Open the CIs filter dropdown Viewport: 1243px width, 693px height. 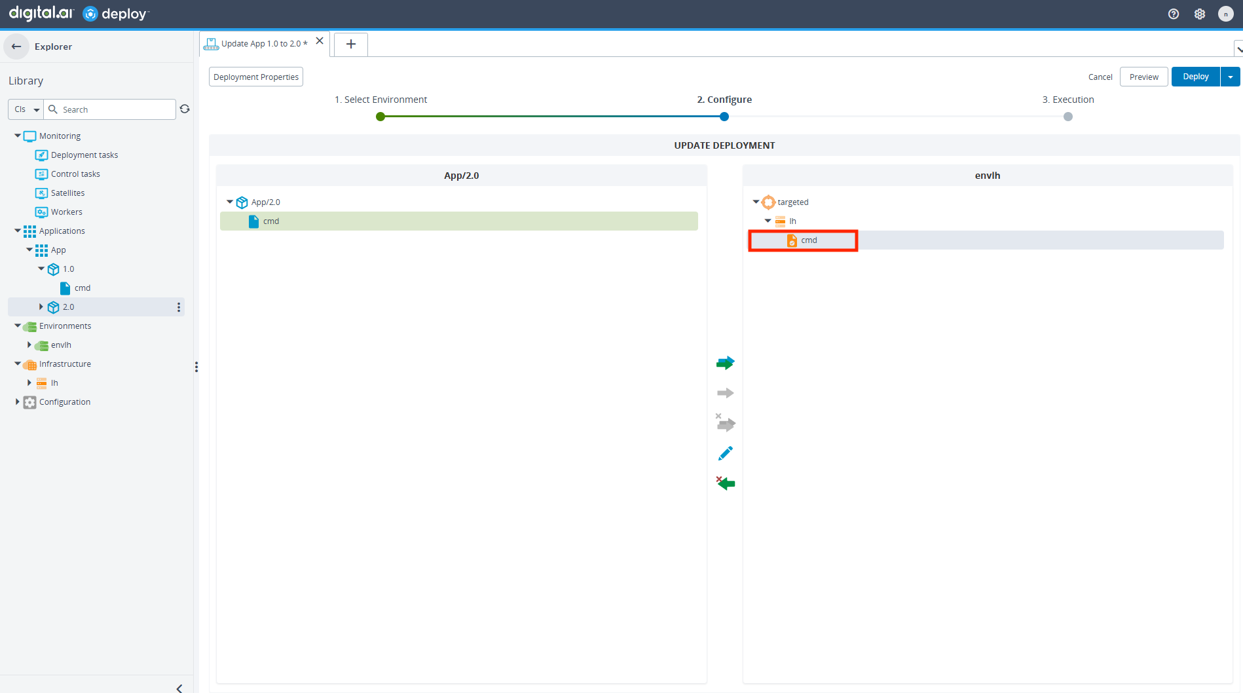tap(26, 109)
